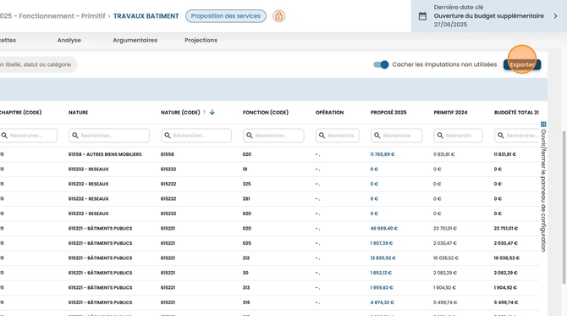Open the Analyse tab
567x316 pixels.
tap(69, 40)
